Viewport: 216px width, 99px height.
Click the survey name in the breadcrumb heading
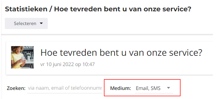pyautogui.click(x=123, y=9)
